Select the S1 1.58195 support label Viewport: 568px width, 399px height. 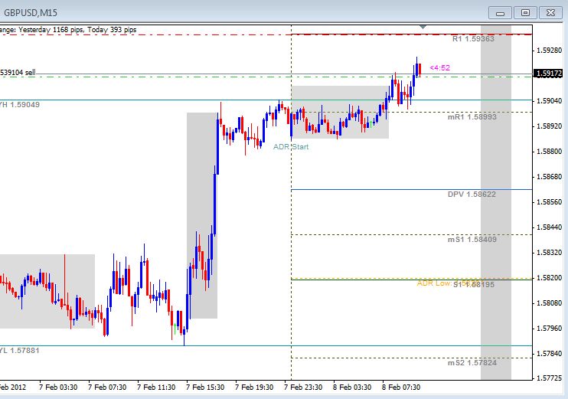tap(474, 285)
